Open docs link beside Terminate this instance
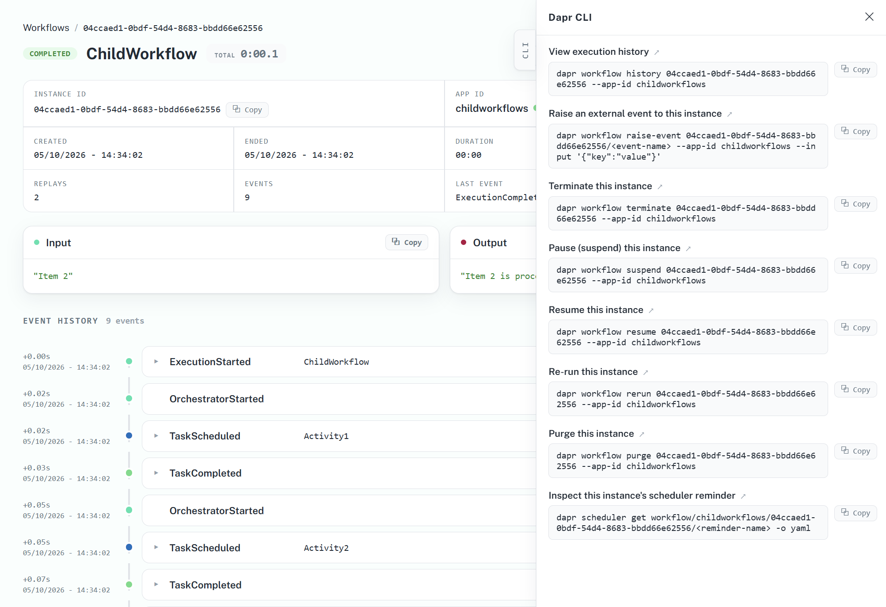 pos(660,187)
